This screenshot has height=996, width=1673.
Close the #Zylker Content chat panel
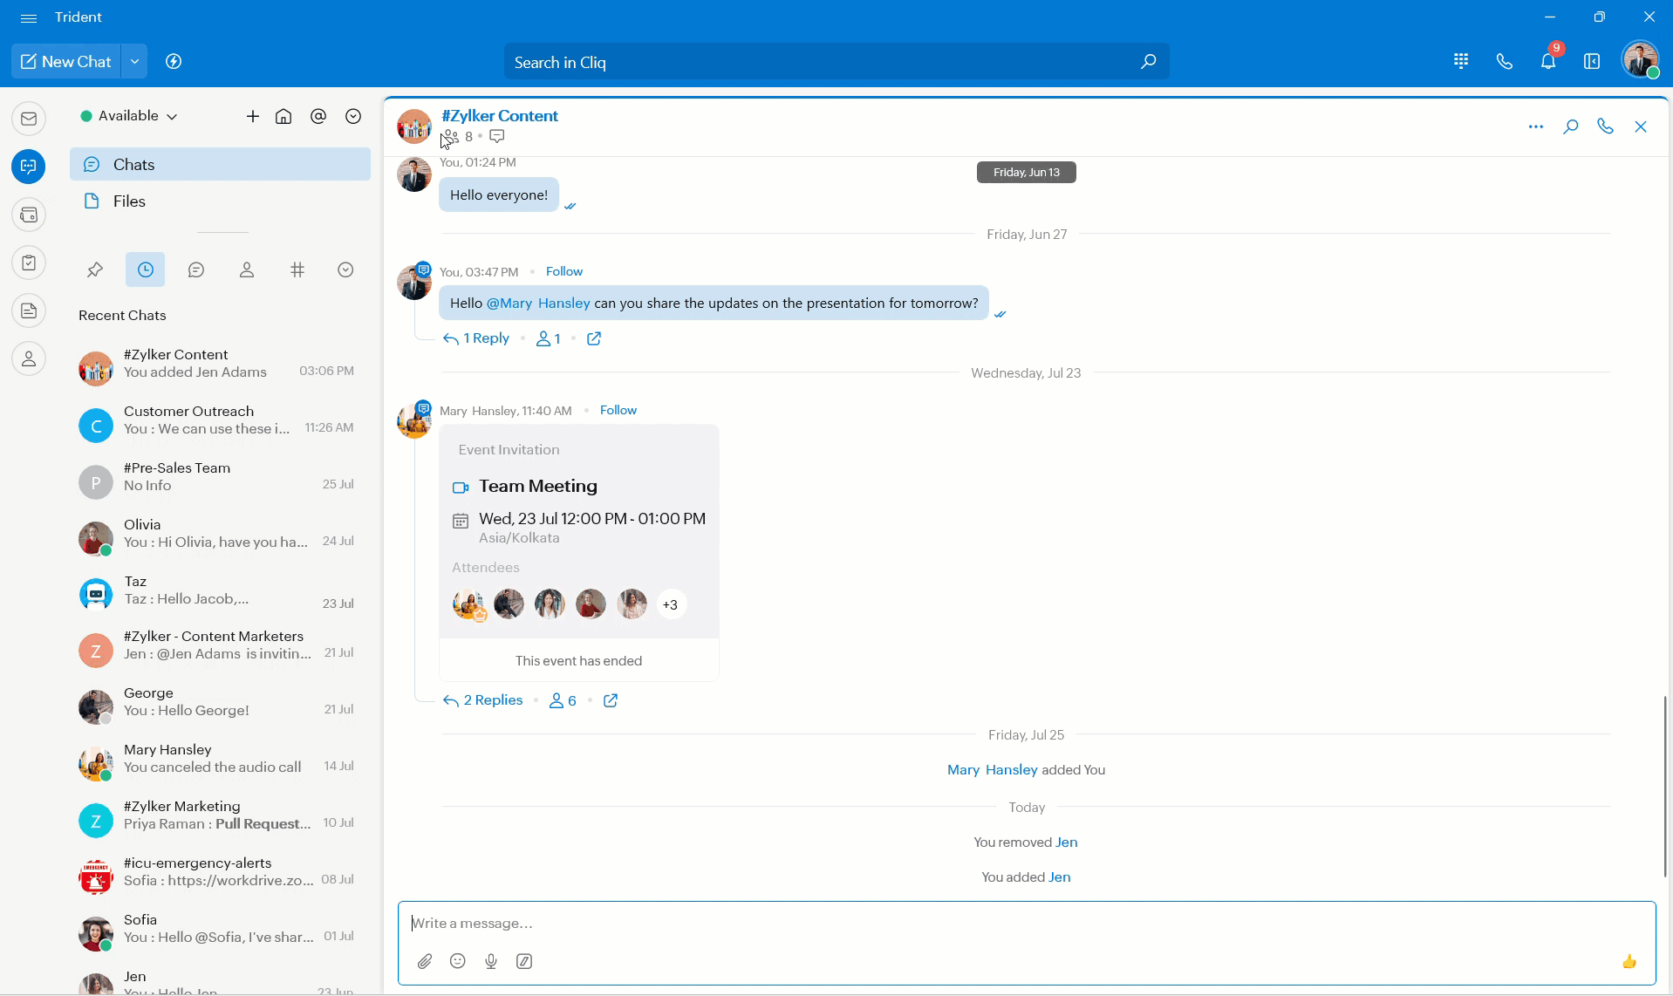(1641, 126)
